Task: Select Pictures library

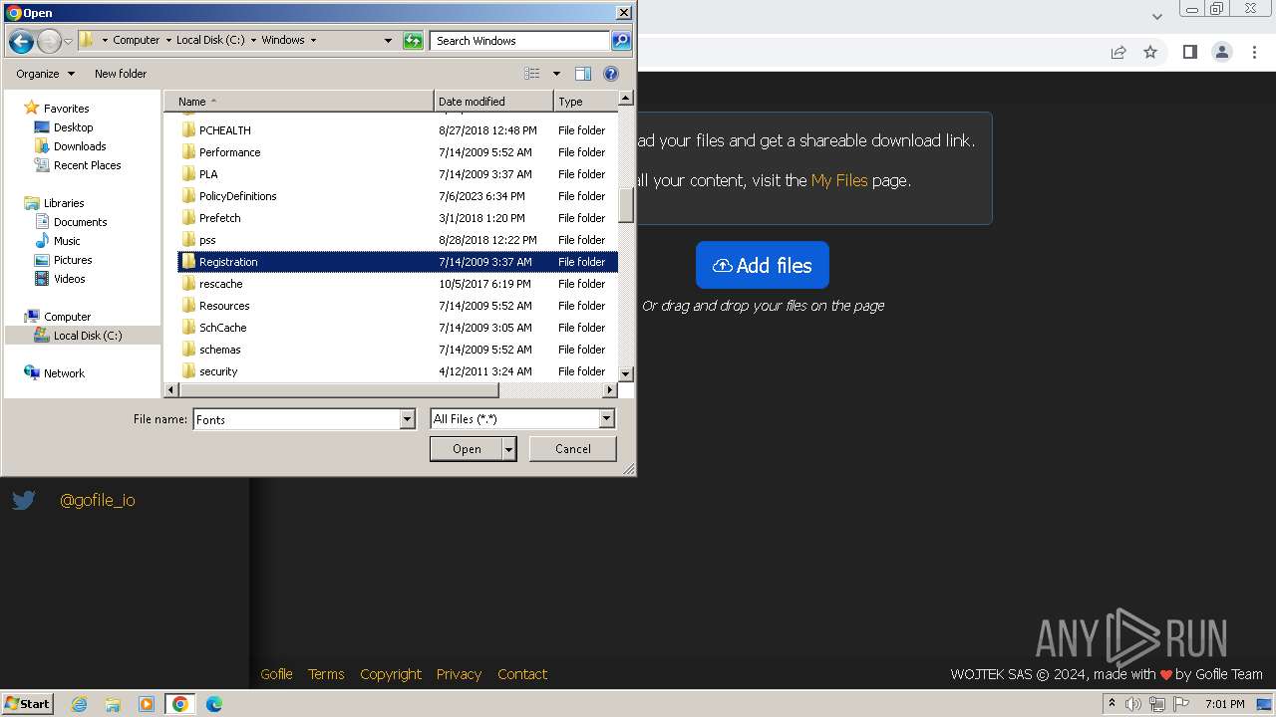Action: click(x=63, y=260)
